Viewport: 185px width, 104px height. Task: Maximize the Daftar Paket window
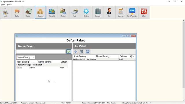[129, 36]
